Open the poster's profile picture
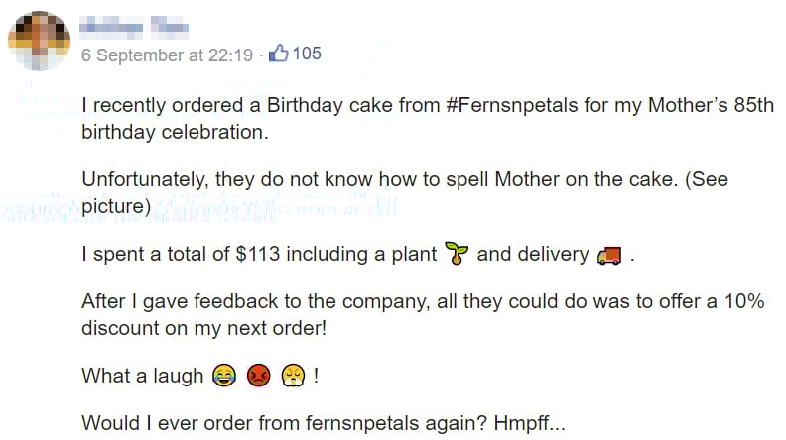 40,42
